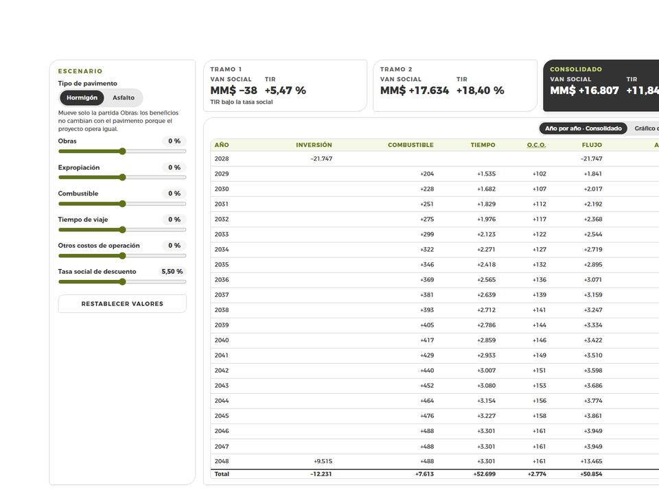
Task: Click the +204 fuel value for 2029
Action: coord(427,174)
